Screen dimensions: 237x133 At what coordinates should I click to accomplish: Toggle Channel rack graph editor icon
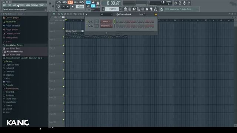[x=156, y=14]
